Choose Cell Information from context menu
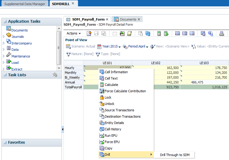The width and height of the screenshot is (229, 160). [126, 72]
